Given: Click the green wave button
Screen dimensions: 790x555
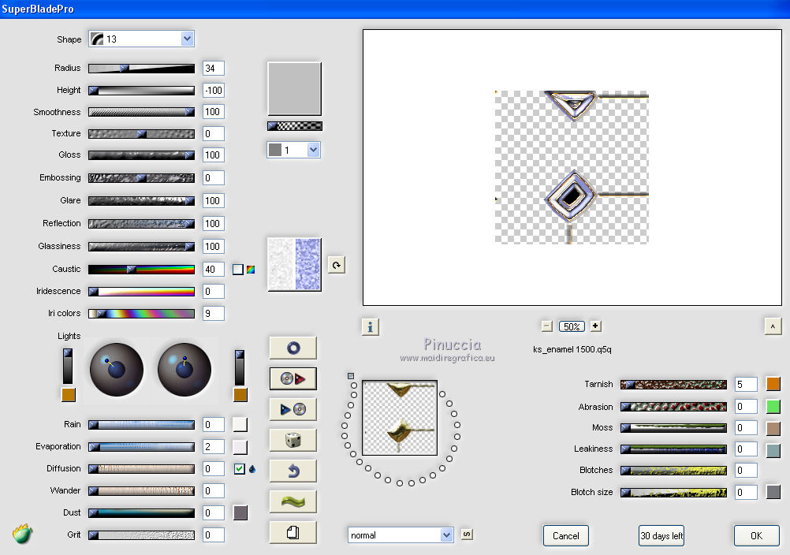Looking at the screenshot, I should (x=293, y=501).
